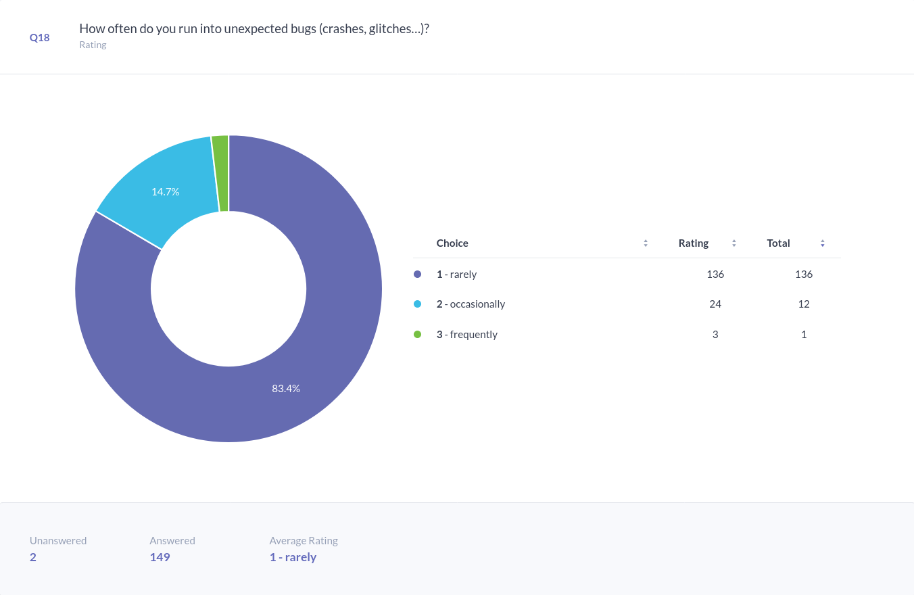This screenshot has width=914, height=595.
Task: Select the purple 83.4% donut segment
Action: click(286, 388)
